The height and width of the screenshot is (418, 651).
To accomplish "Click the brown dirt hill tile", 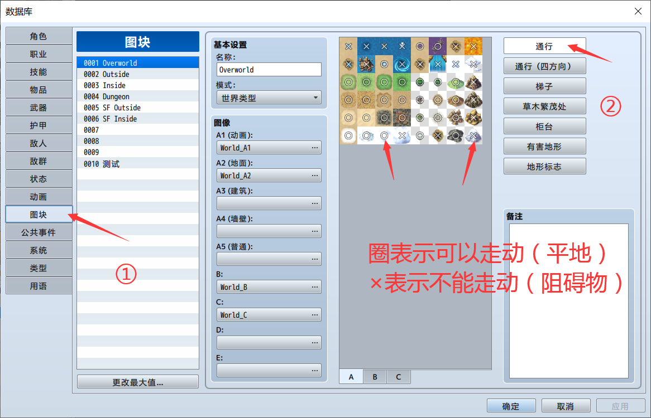I will tap(456, 99).
